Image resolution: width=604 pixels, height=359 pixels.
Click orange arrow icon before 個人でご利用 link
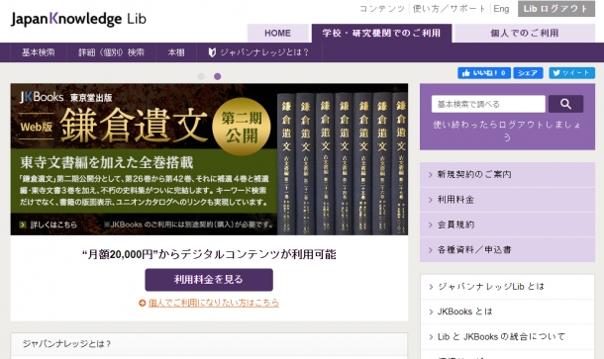(142, 304)
